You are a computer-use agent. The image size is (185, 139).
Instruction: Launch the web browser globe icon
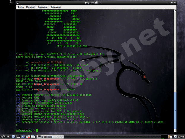tap(13, 137)
